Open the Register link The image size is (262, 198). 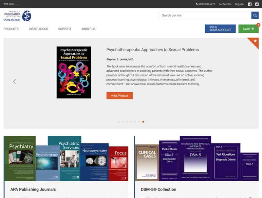pyautogui.click(x=239, y=4)
